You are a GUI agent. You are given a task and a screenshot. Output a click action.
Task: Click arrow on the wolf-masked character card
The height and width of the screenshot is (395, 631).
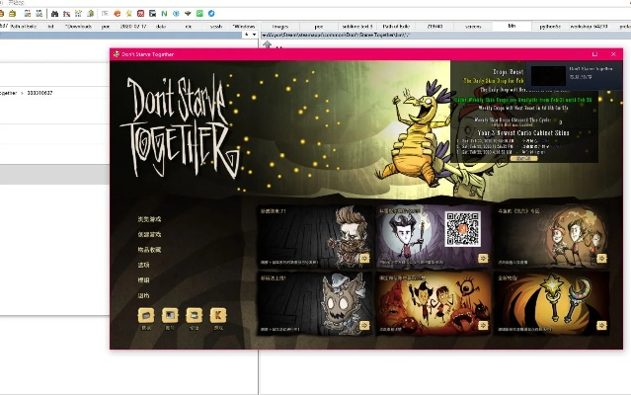365,325
